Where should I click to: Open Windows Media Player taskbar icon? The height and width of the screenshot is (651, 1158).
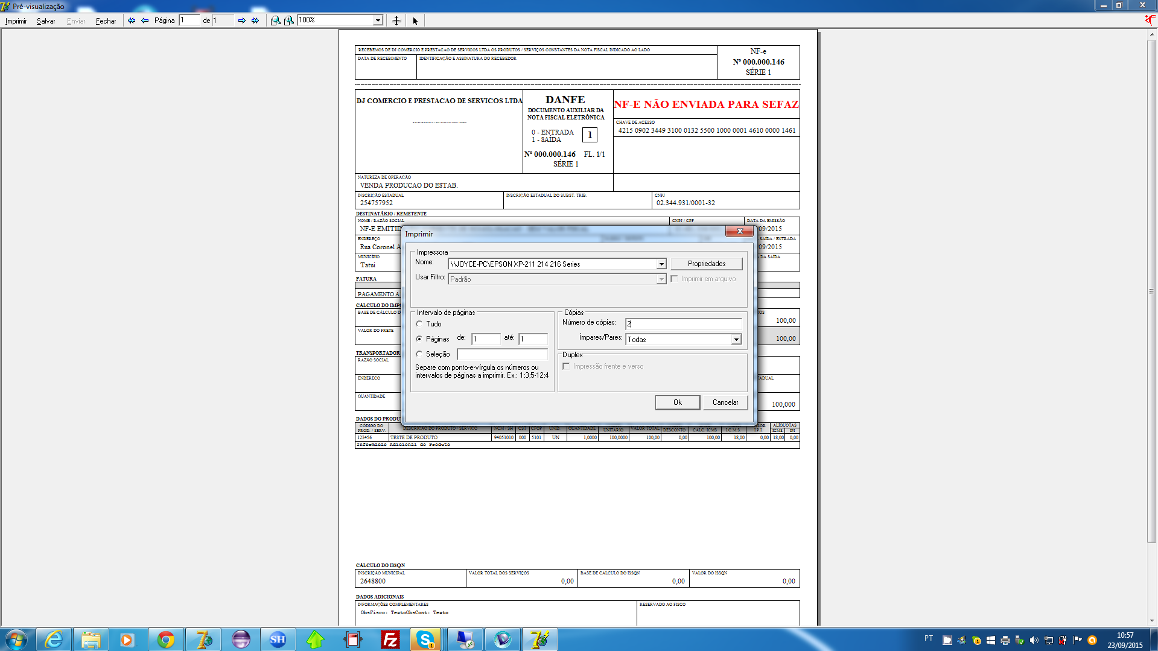[127, 640]
